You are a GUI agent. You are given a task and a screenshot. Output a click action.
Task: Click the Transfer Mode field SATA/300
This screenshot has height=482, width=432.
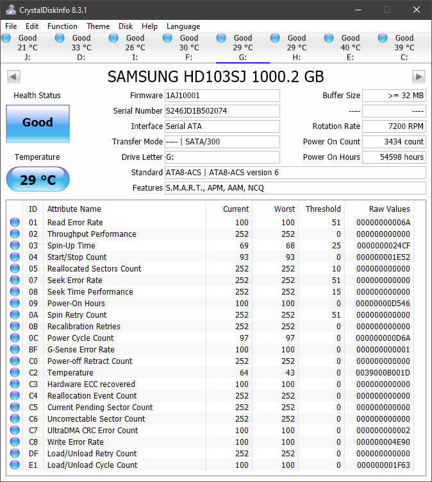(222, 142)
